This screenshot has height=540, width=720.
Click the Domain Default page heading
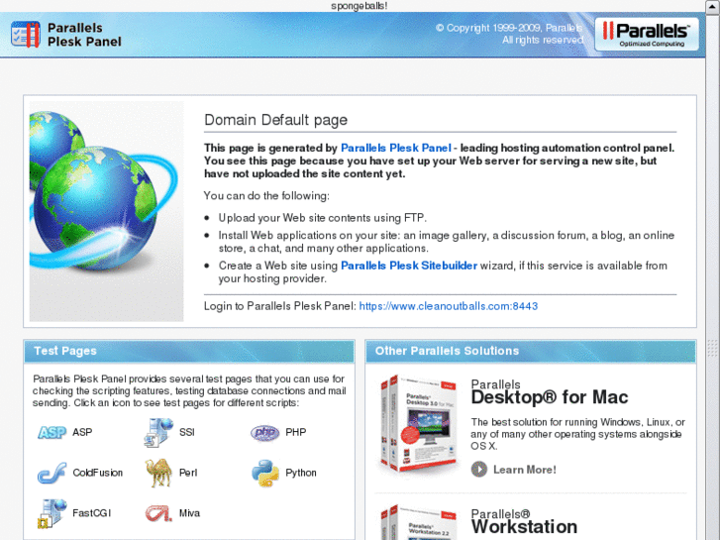(275, 120)
